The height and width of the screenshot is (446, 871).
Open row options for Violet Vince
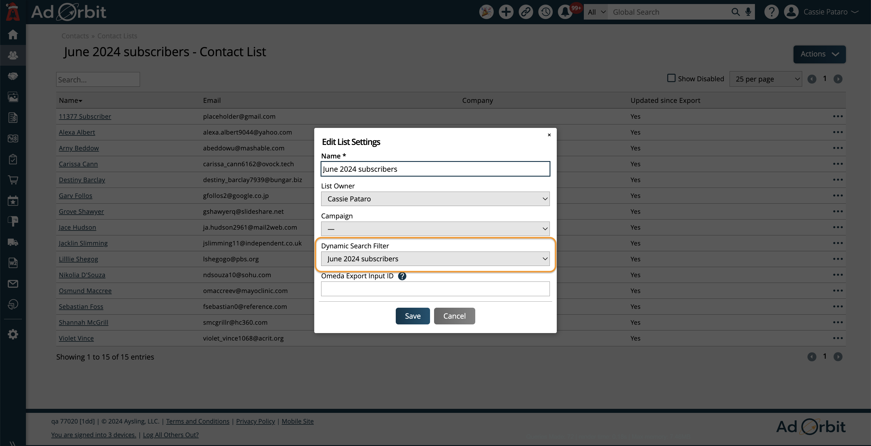(838, 338)
